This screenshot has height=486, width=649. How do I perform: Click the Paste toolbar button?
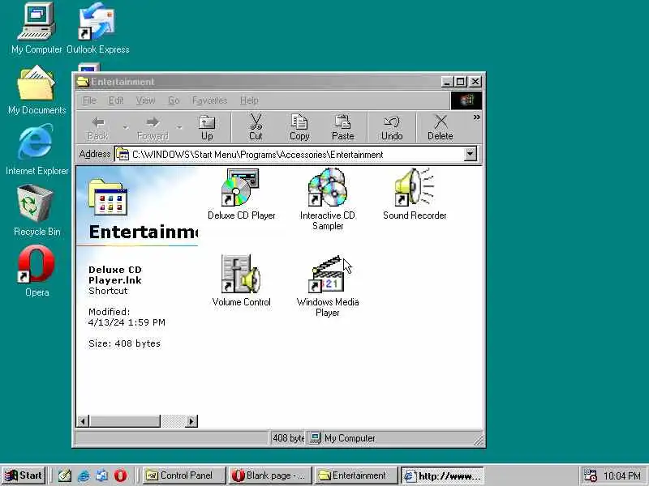tap(342, 128)
